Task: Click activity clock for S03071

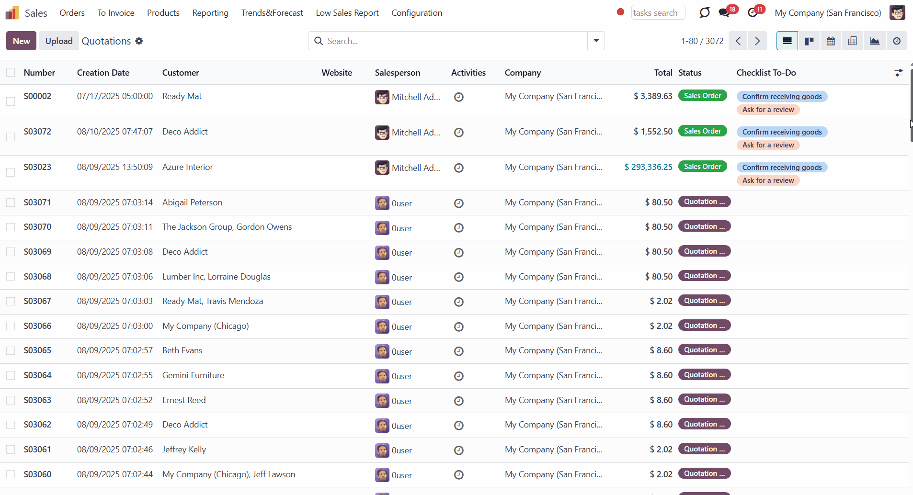Action: click(458, 203)
